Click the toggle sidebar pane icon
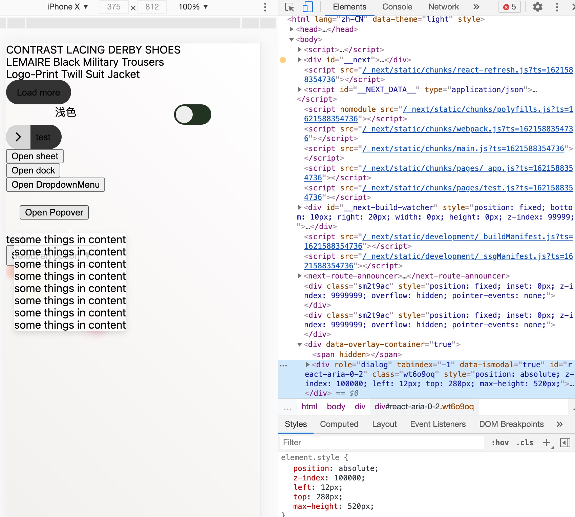 click(564, 442)
